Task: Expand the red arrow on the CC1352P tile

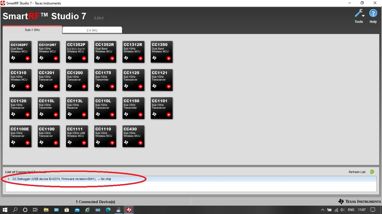Action: pyautogui.click(x=84, y=59)
